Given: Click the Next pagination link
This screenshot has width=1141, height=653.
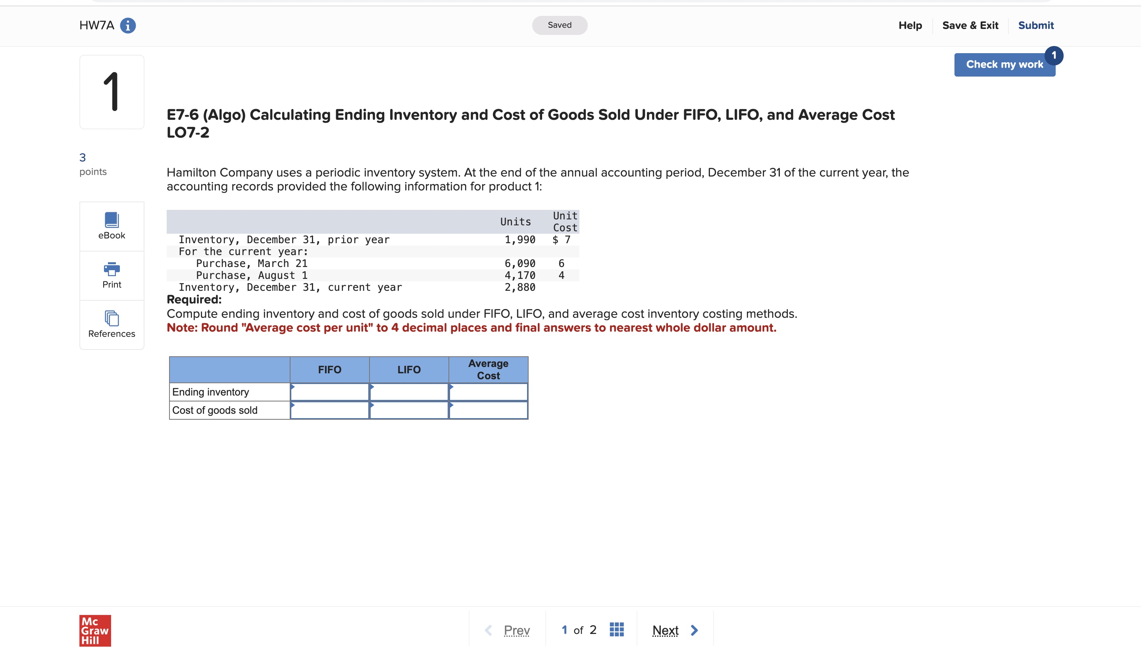Looking at the screenshot, I should [x=665, y=630].
